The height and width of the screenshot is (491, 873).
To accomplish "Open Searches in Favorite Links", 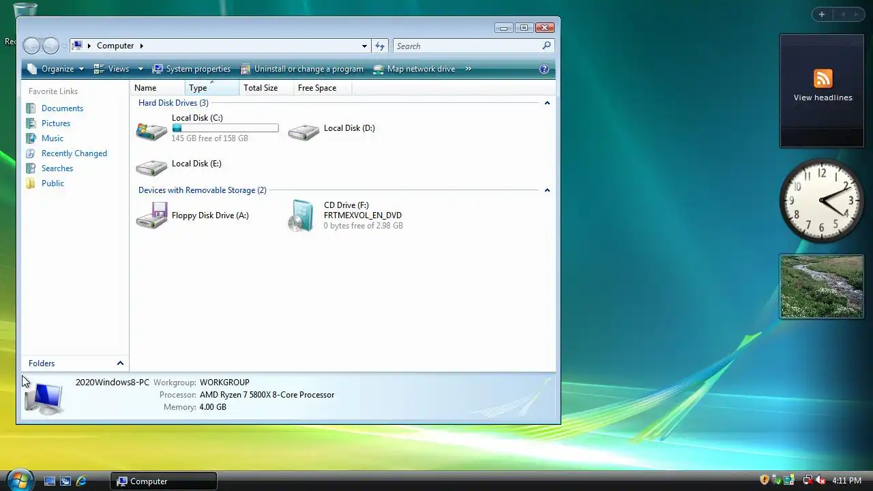I will click(57, 168).
